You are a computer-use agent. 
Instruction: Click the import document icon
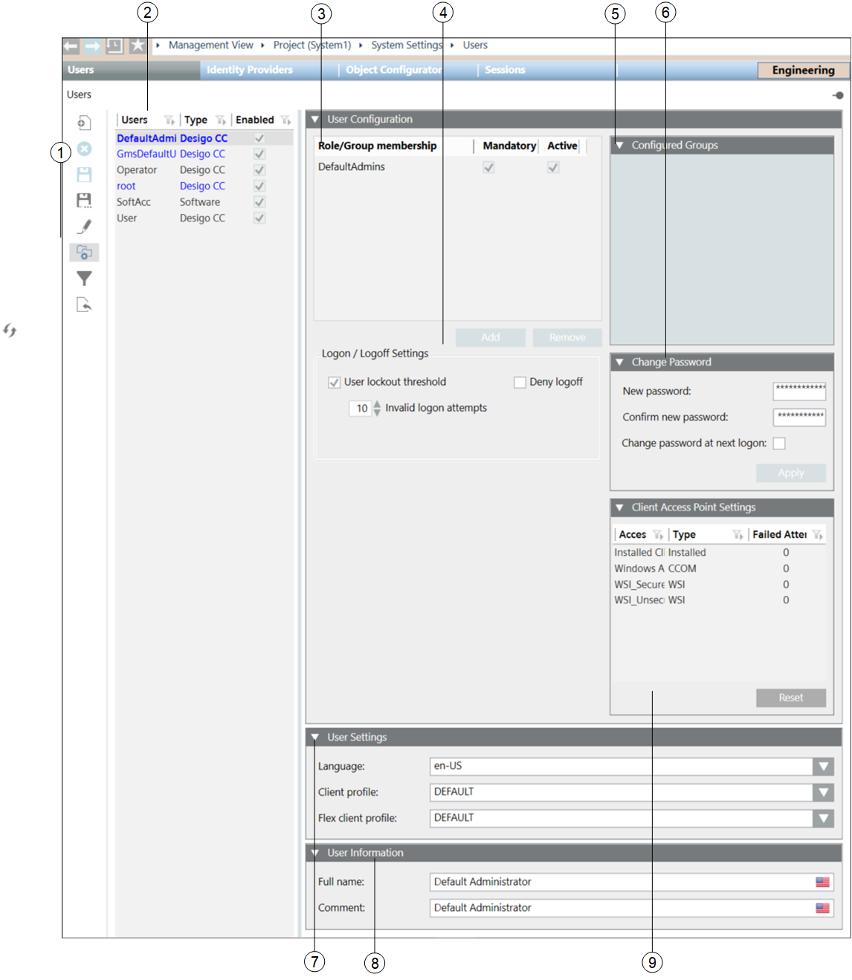[83, 304]
